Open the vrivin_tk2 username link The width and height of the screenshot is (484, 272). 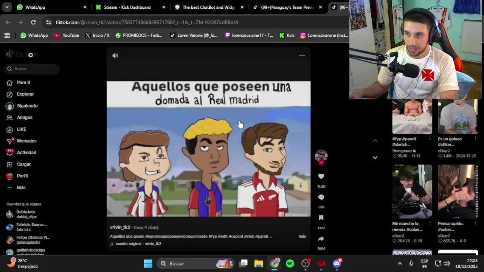[x=120, y=227]
